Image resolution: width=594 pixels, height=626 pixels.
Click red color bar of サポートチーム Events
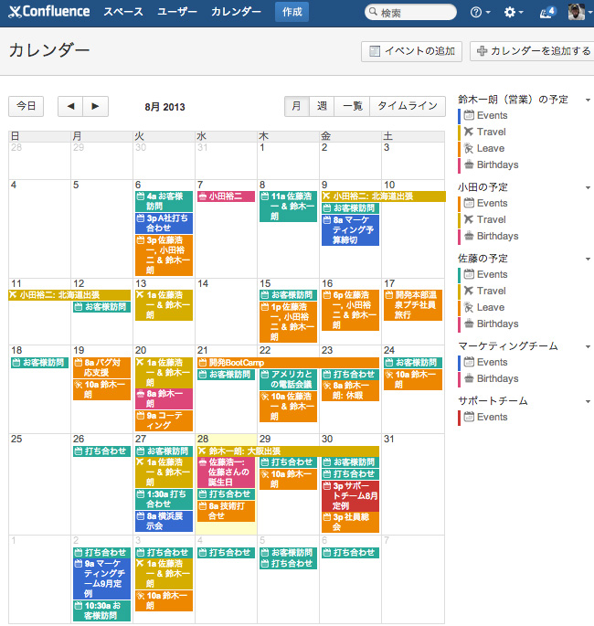459,418
